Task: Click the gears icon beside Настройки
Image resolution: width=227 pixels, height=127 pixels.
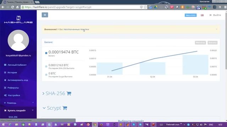Action: click(5, 95)
